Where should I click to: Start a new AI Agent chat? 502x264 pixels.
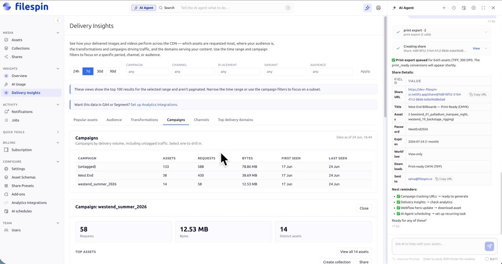tap(444, 8)
